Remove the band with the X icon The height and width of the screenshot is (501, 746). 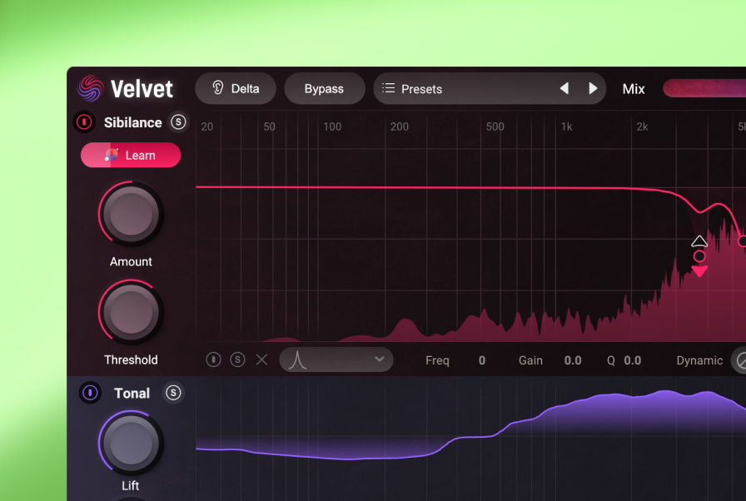click(261, 360)
